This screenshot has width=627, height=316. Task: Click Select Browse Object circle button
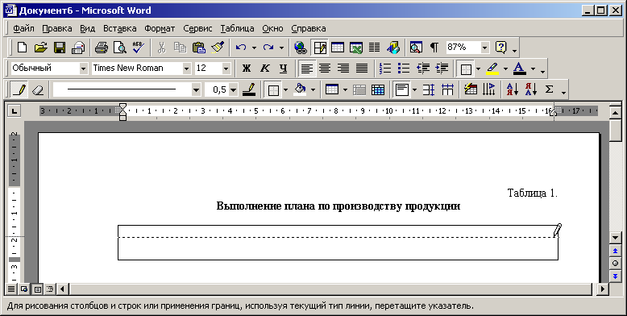coord(615,264)
